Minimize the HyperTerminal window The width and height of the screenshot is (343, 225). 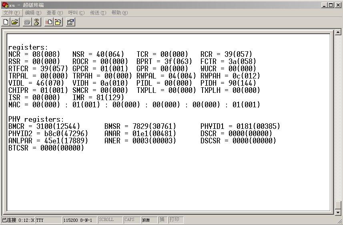(325, 5)
